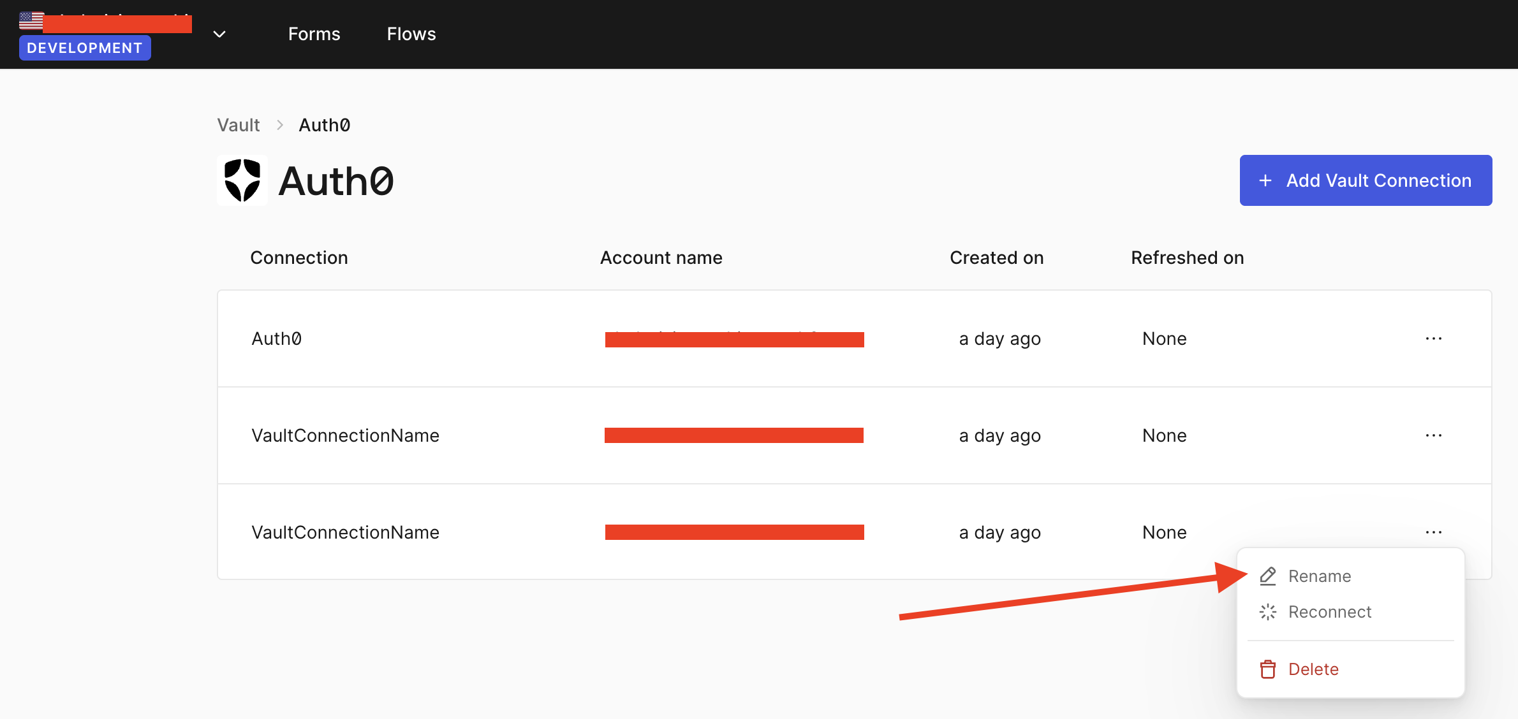Open the last VaultConnectionName row options menu
1518x719 pixels.
1433,532
